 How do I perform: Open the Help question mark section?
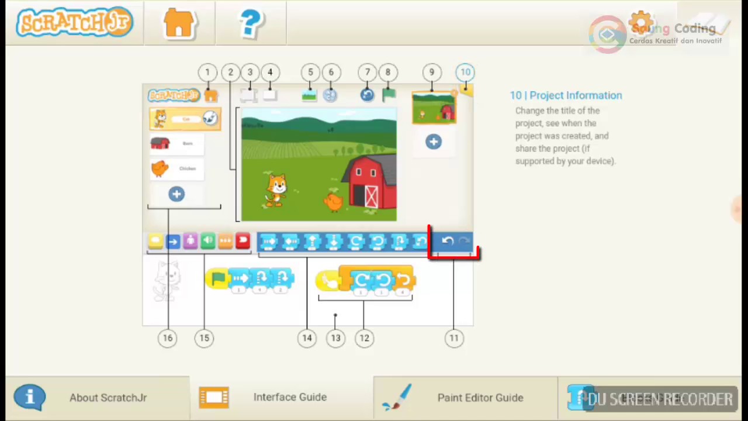(251, 23)
